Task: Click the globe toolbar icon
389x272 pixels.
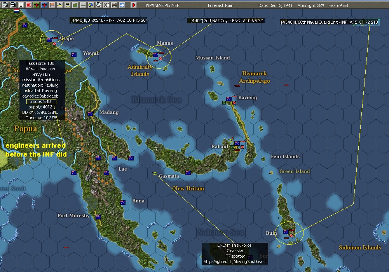Action: tap(91, 5)
